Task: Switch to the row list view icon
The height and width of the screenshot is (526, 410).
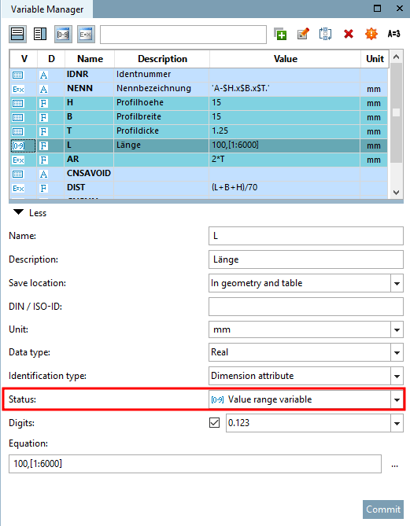Action: pyautogui.click(x=17, y=35)
